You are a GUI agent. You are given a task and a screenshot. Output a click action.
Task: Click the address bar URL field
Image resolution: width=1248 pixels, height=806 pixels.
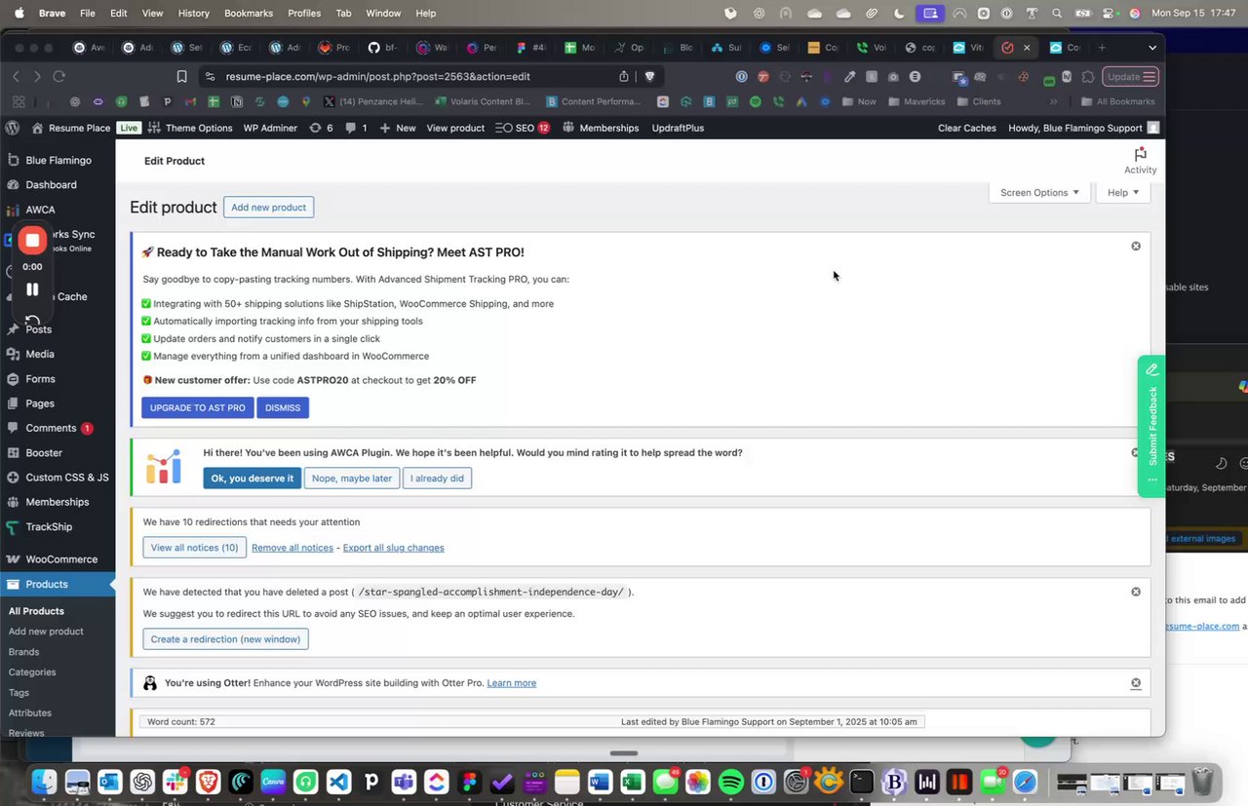click(x=419, y=76)
